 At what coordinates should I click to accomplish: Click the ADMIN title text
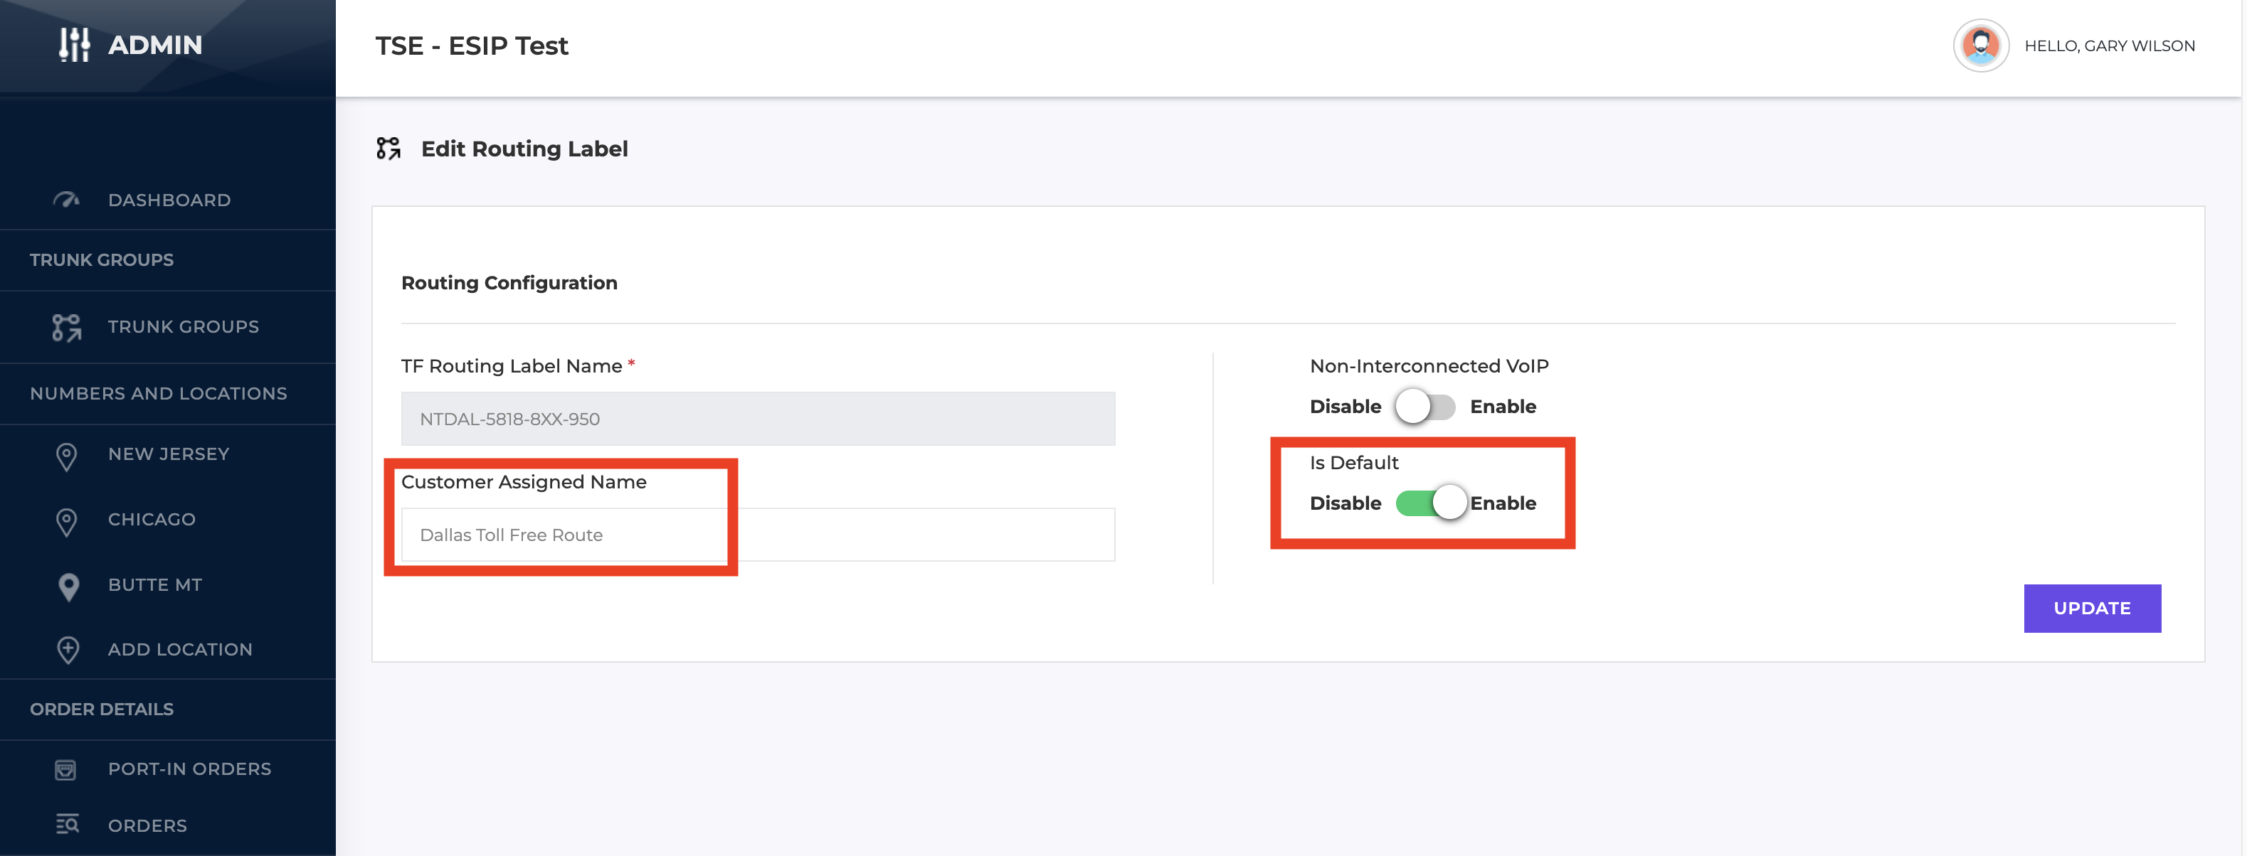(155, 45)
